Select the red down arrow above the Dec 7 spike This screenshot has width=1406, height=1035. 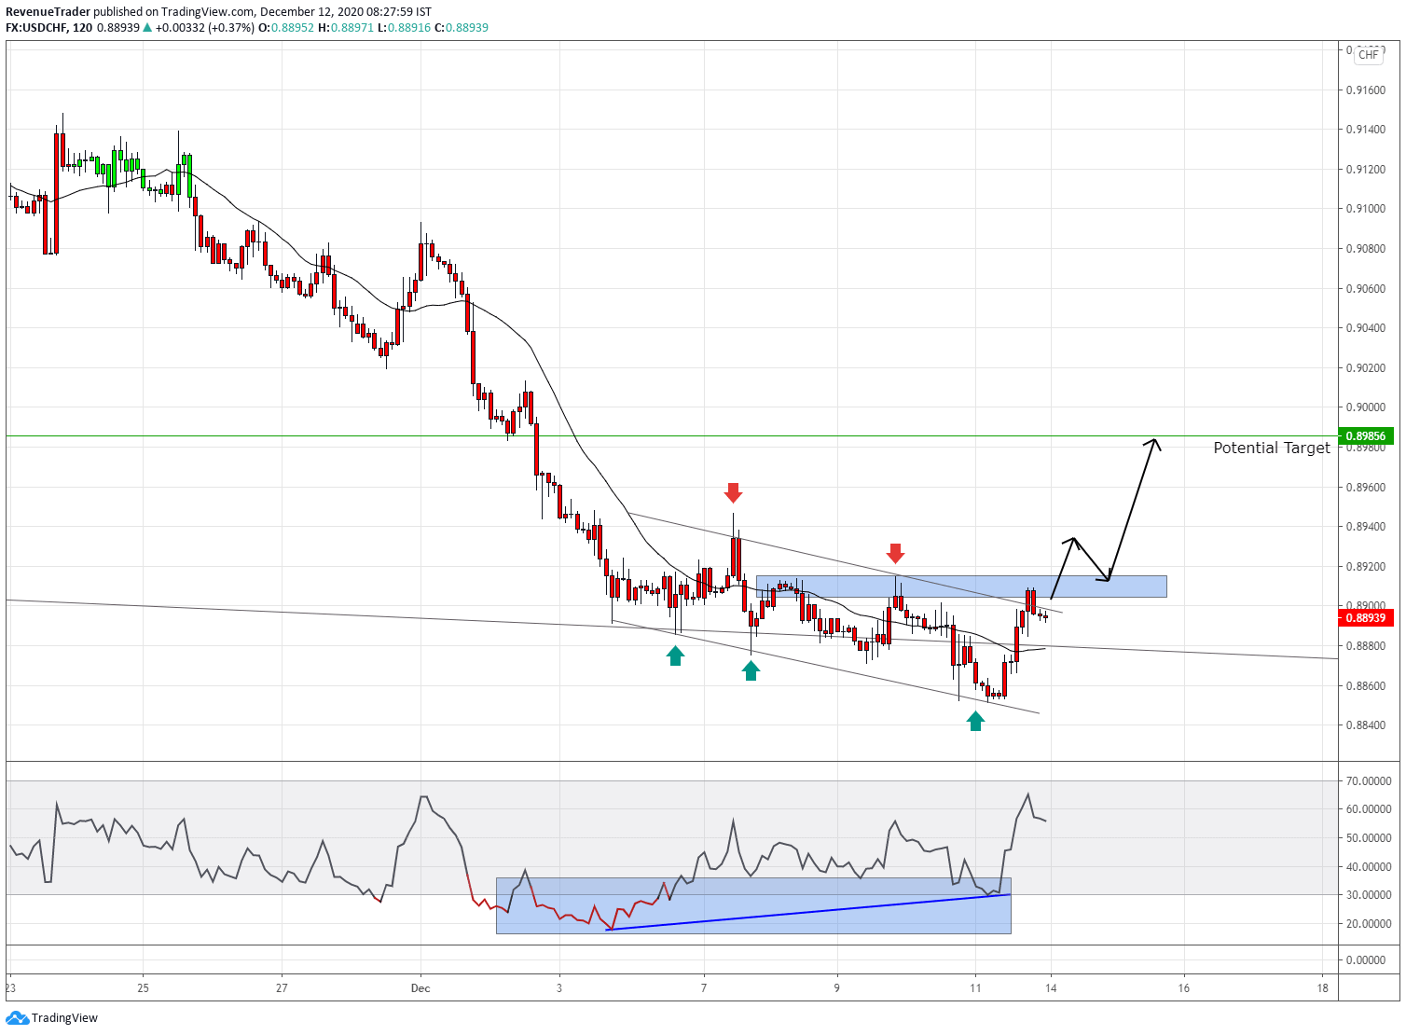click(733, 492)
